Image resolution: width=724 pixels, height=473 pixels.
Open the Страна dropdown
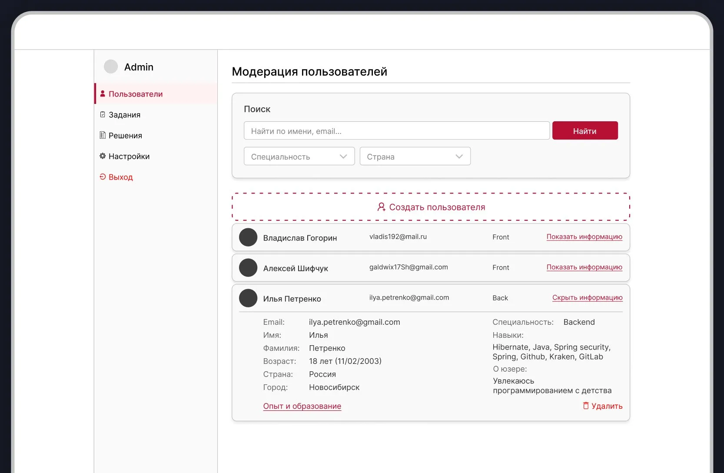pyautogui.click(x=415, y=157)
